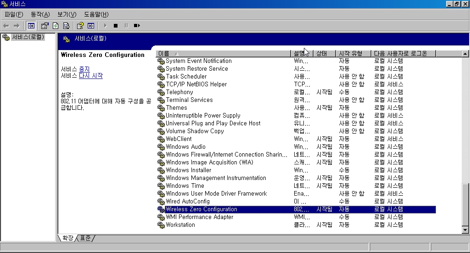Sort by the 이름 column header
This screenshot has width=470, height=253.
[223, 53]
